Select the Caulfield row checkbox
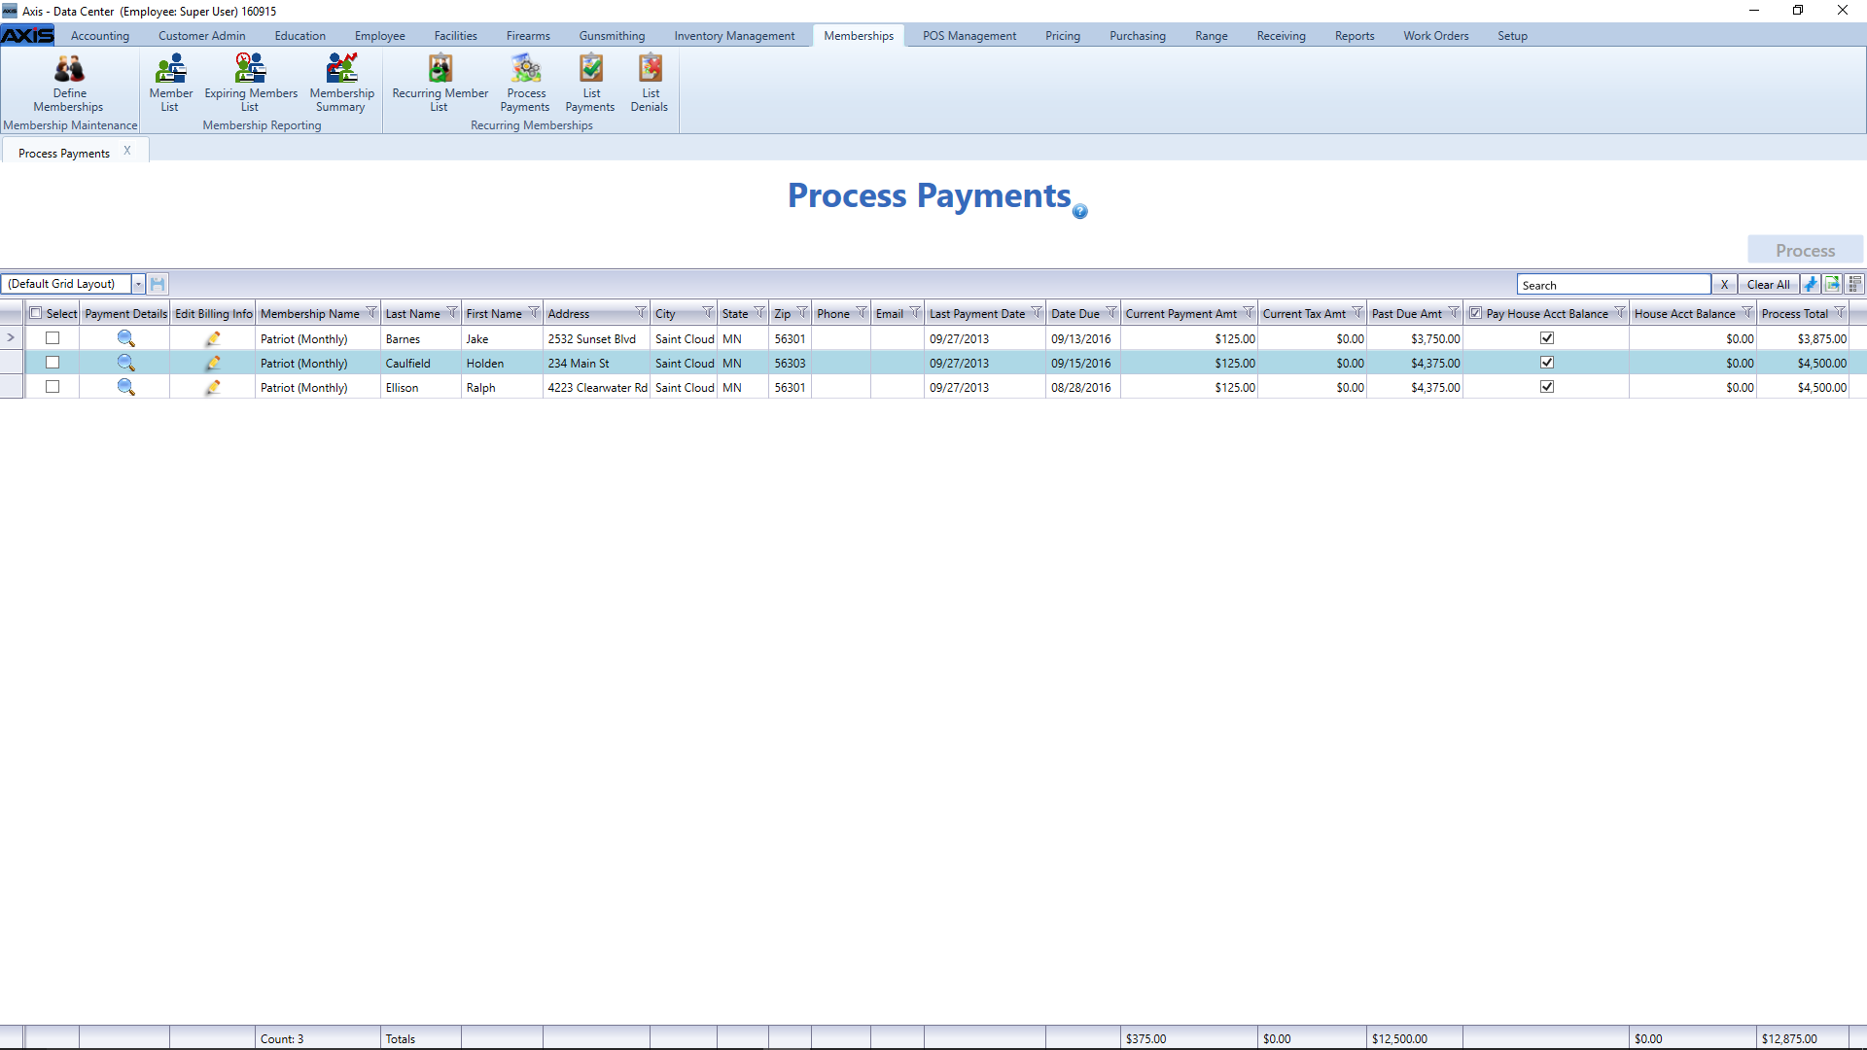 (x=53, y=363)
